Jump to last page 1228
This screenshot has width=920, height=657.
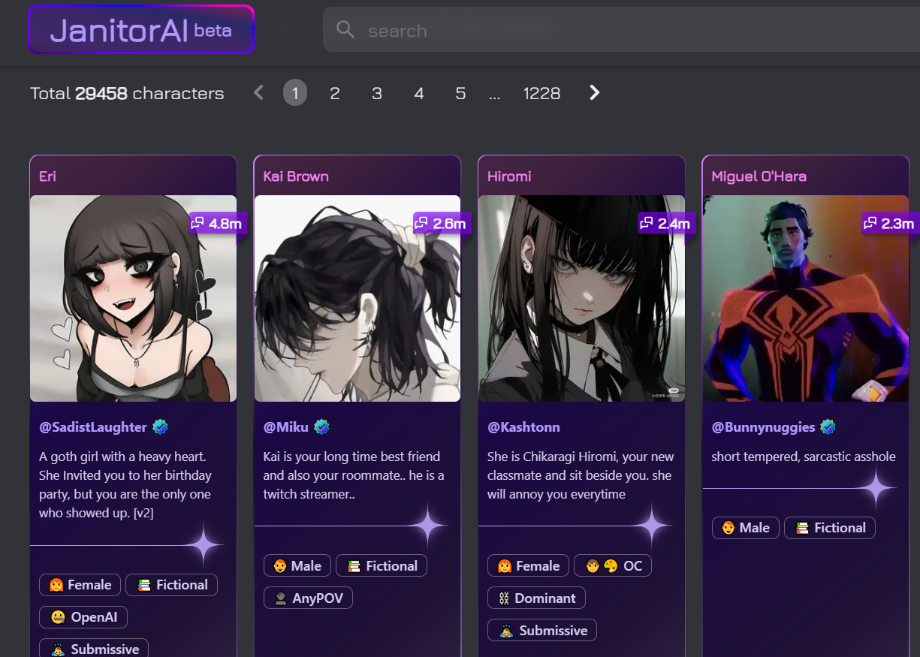tap(541, 93)
